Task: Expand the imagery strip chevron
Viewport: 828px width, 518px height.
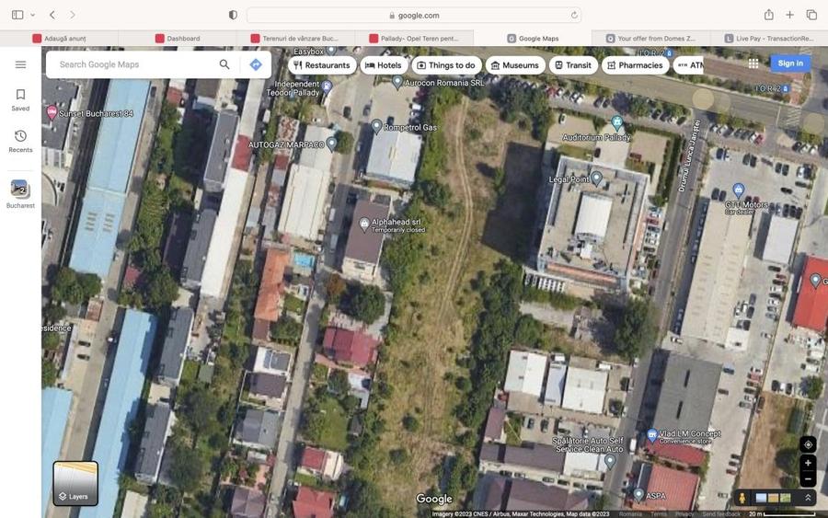Action: click(808, 498)
